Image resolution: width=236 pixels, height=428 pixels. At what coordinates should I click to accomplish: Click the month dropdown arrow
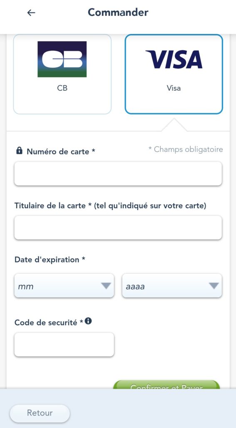point(106,286)
